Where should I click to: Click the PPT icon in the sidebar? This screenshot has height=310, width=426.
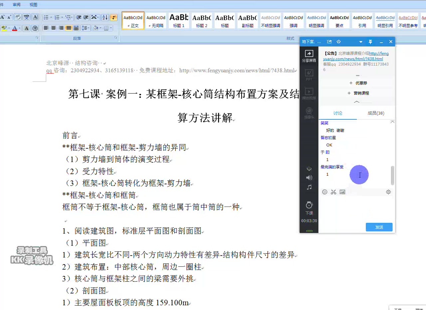click(309, 75)
